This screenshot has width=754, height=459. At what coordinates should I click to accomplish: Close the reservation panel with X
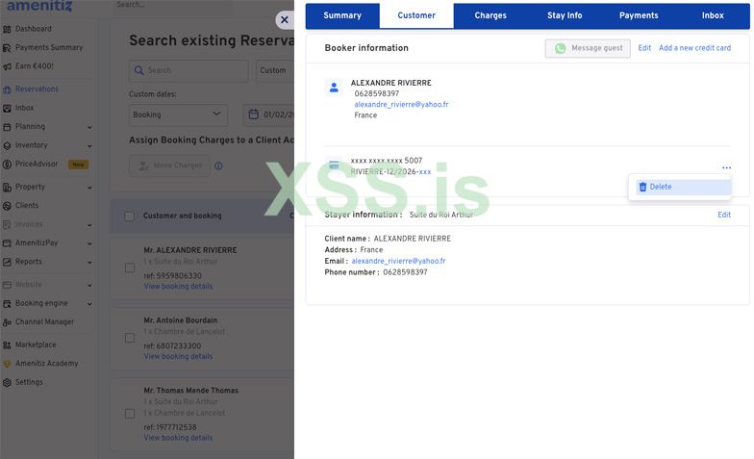(285, 19)
